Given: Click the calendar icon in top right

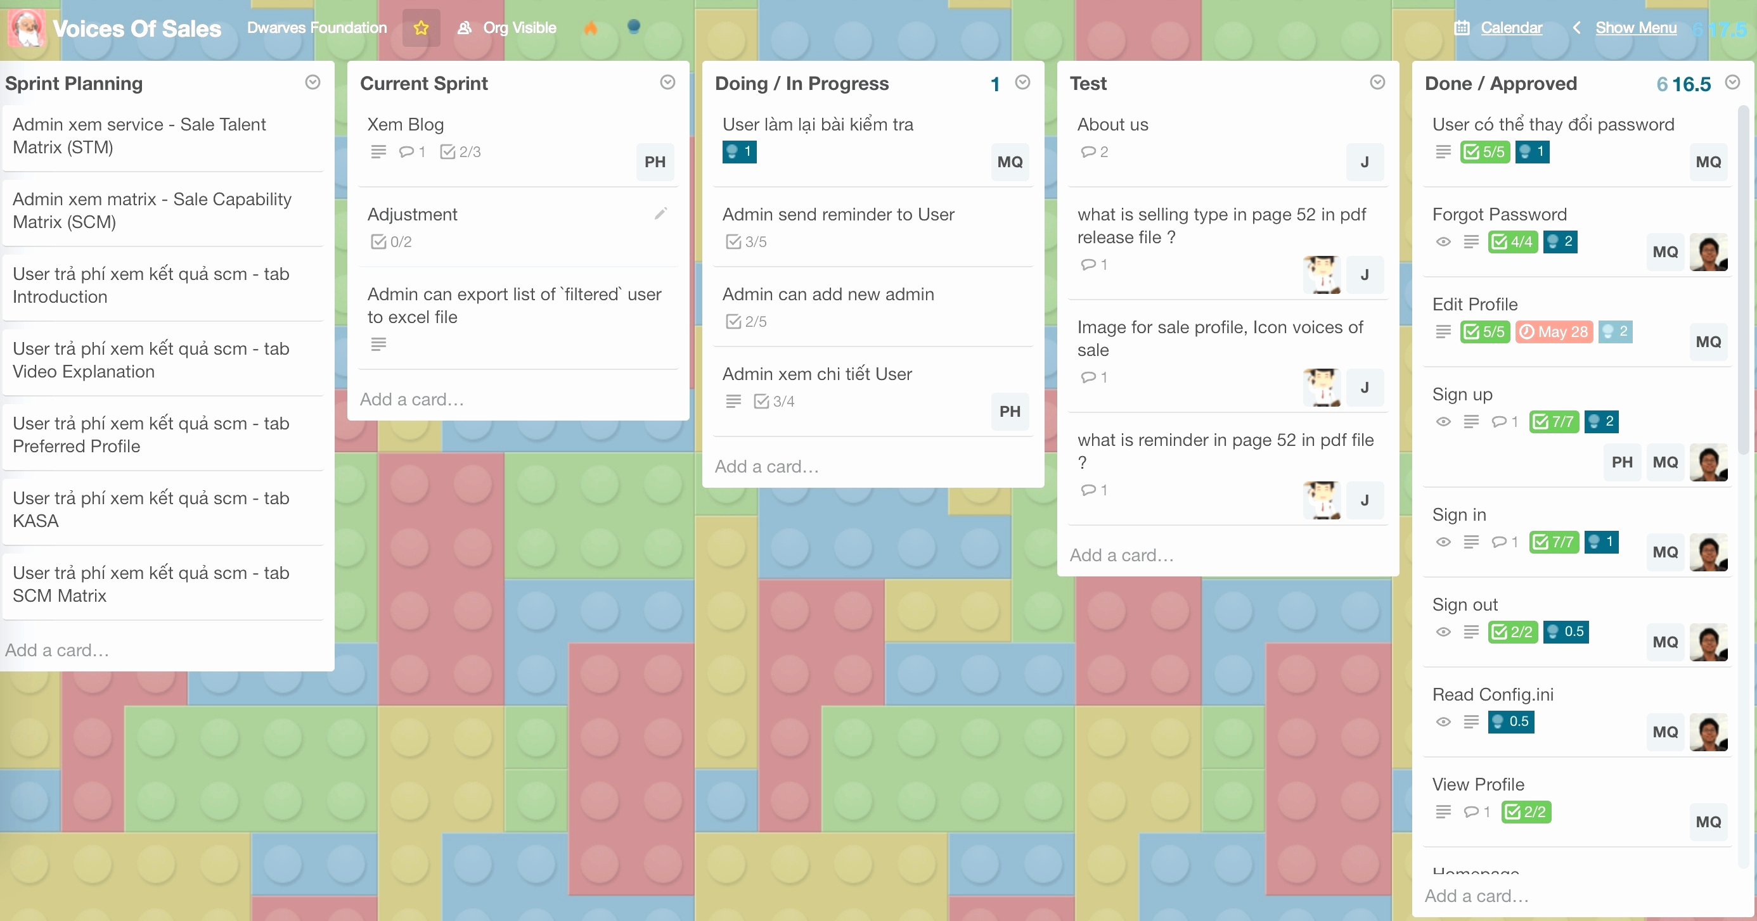Looking at the screenshot, I should (1462, 27).
